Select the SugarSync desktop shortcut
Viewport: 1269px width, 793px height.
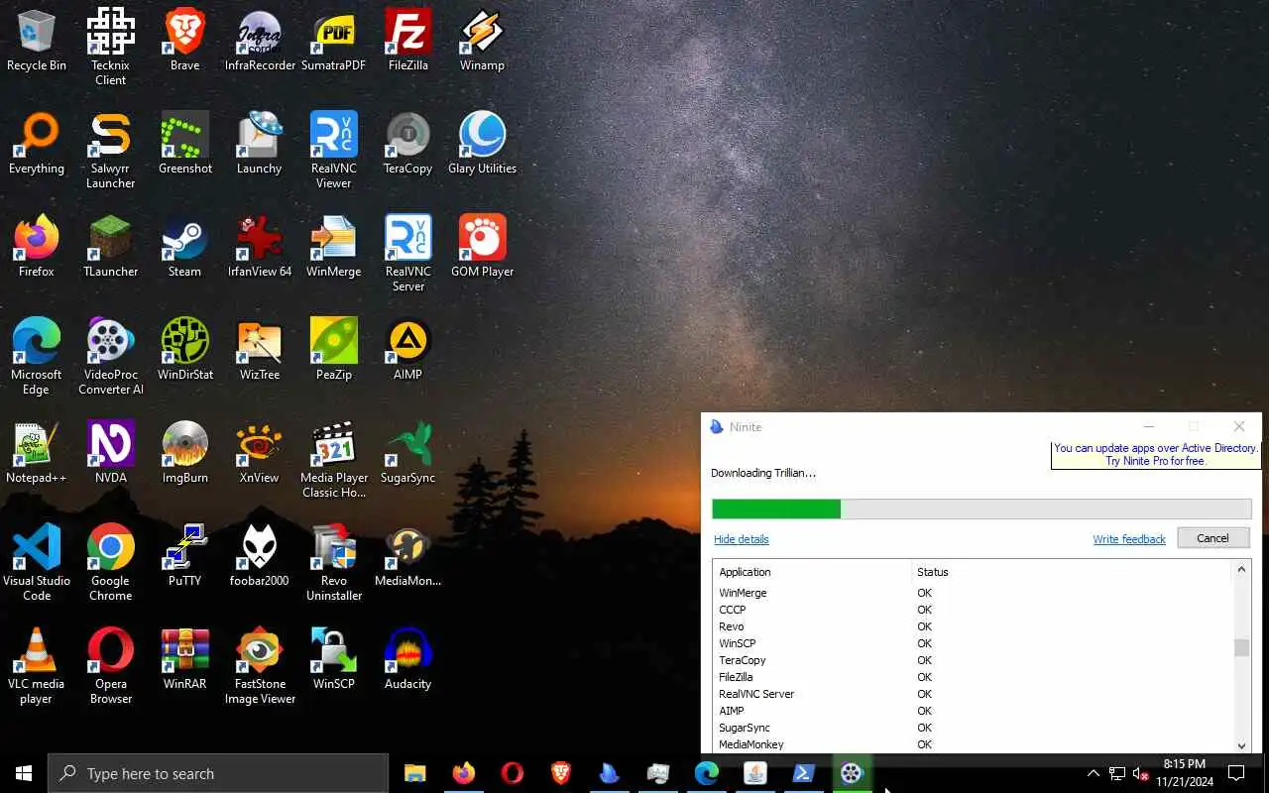[408, 454]
